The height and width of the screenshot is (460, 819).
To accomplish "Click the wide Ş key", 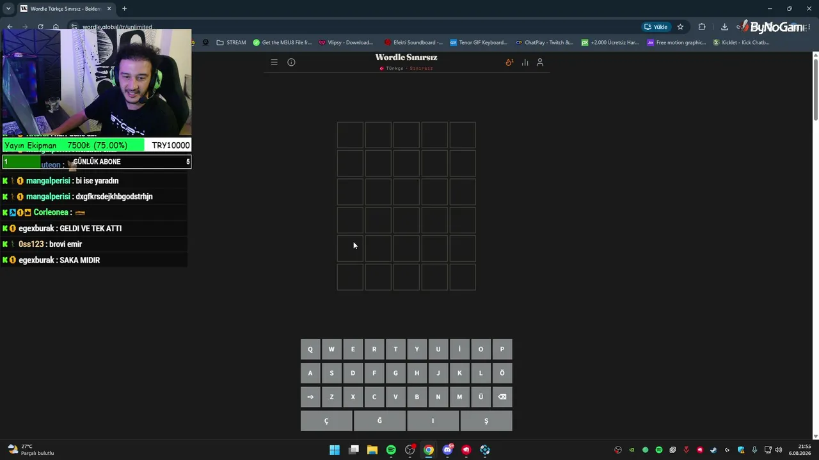I will tap(486, 421).
